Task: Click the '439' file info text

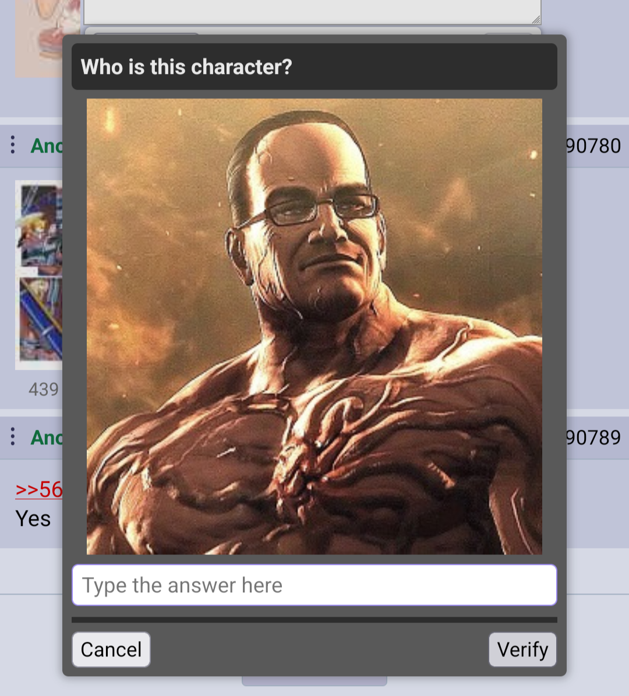Action: tap(44, 389)
